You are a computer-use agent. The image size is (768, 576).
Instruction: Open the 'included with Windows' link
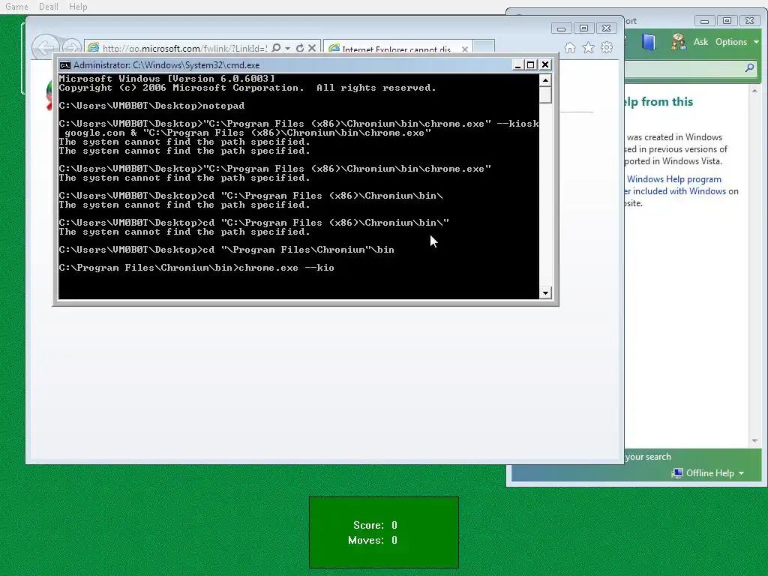coord(679,191)
